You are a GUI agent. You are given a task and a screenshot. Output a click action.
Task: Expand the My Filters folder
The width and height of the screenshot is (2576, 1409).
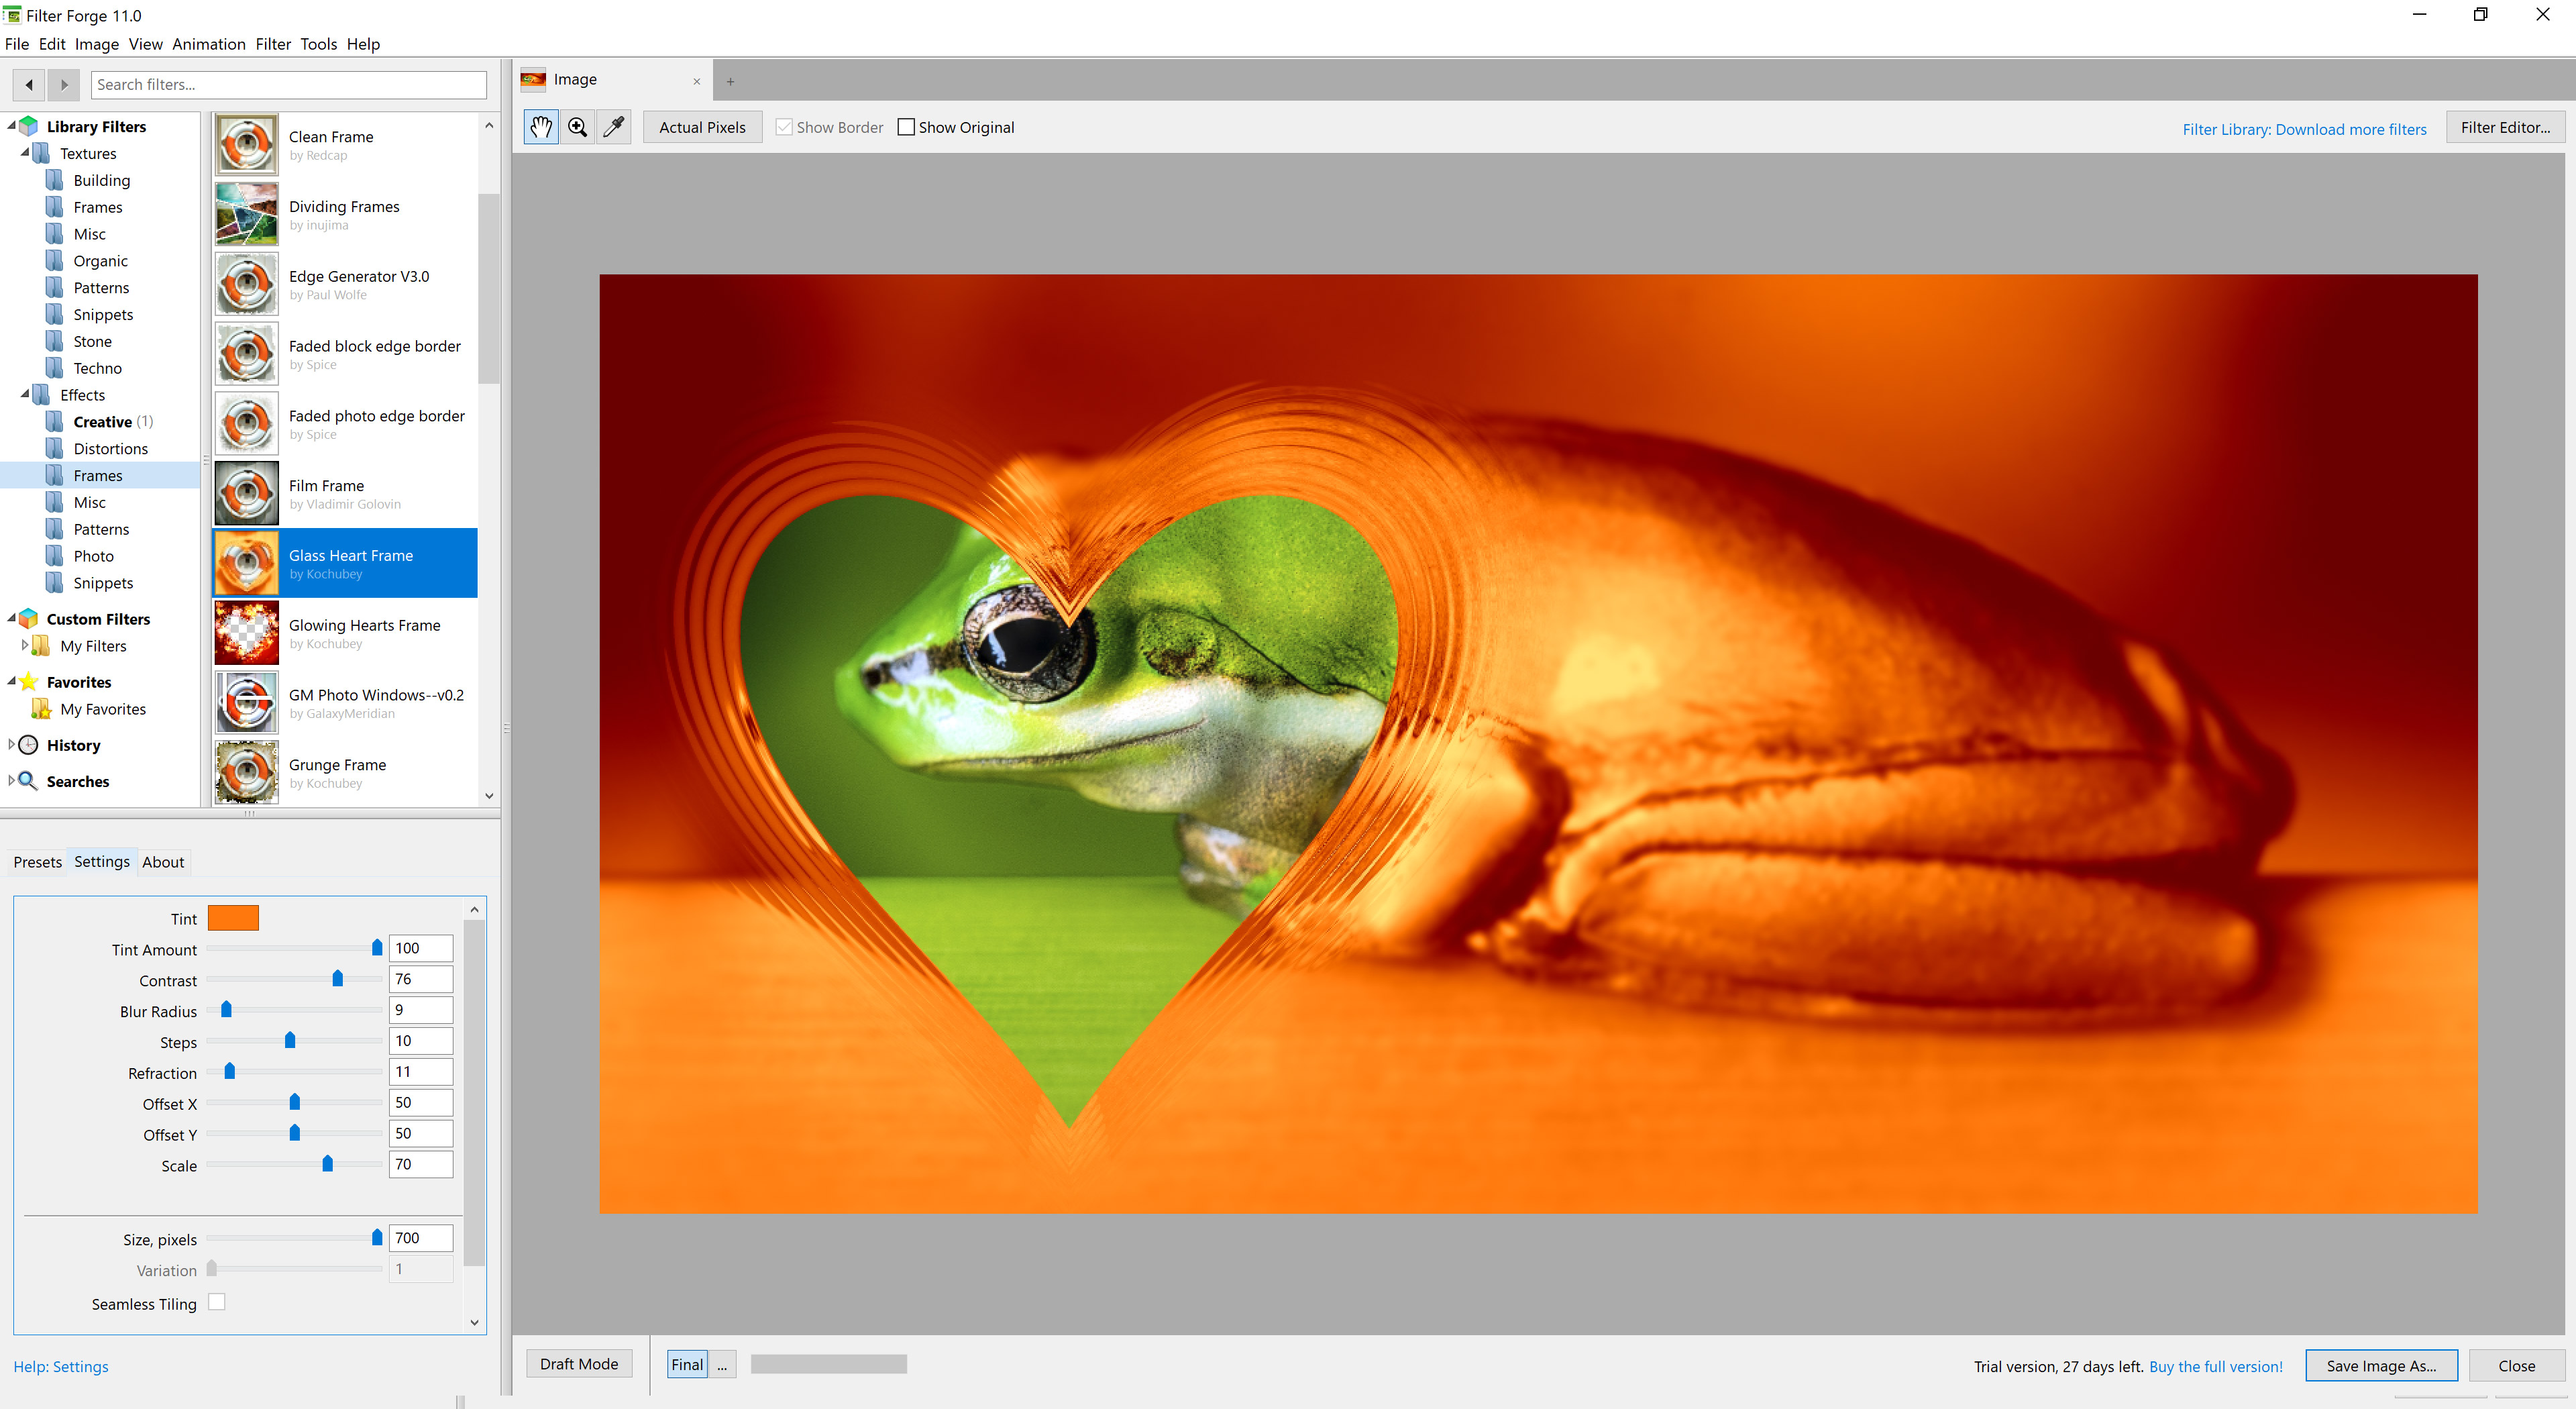tap(24, 646)
